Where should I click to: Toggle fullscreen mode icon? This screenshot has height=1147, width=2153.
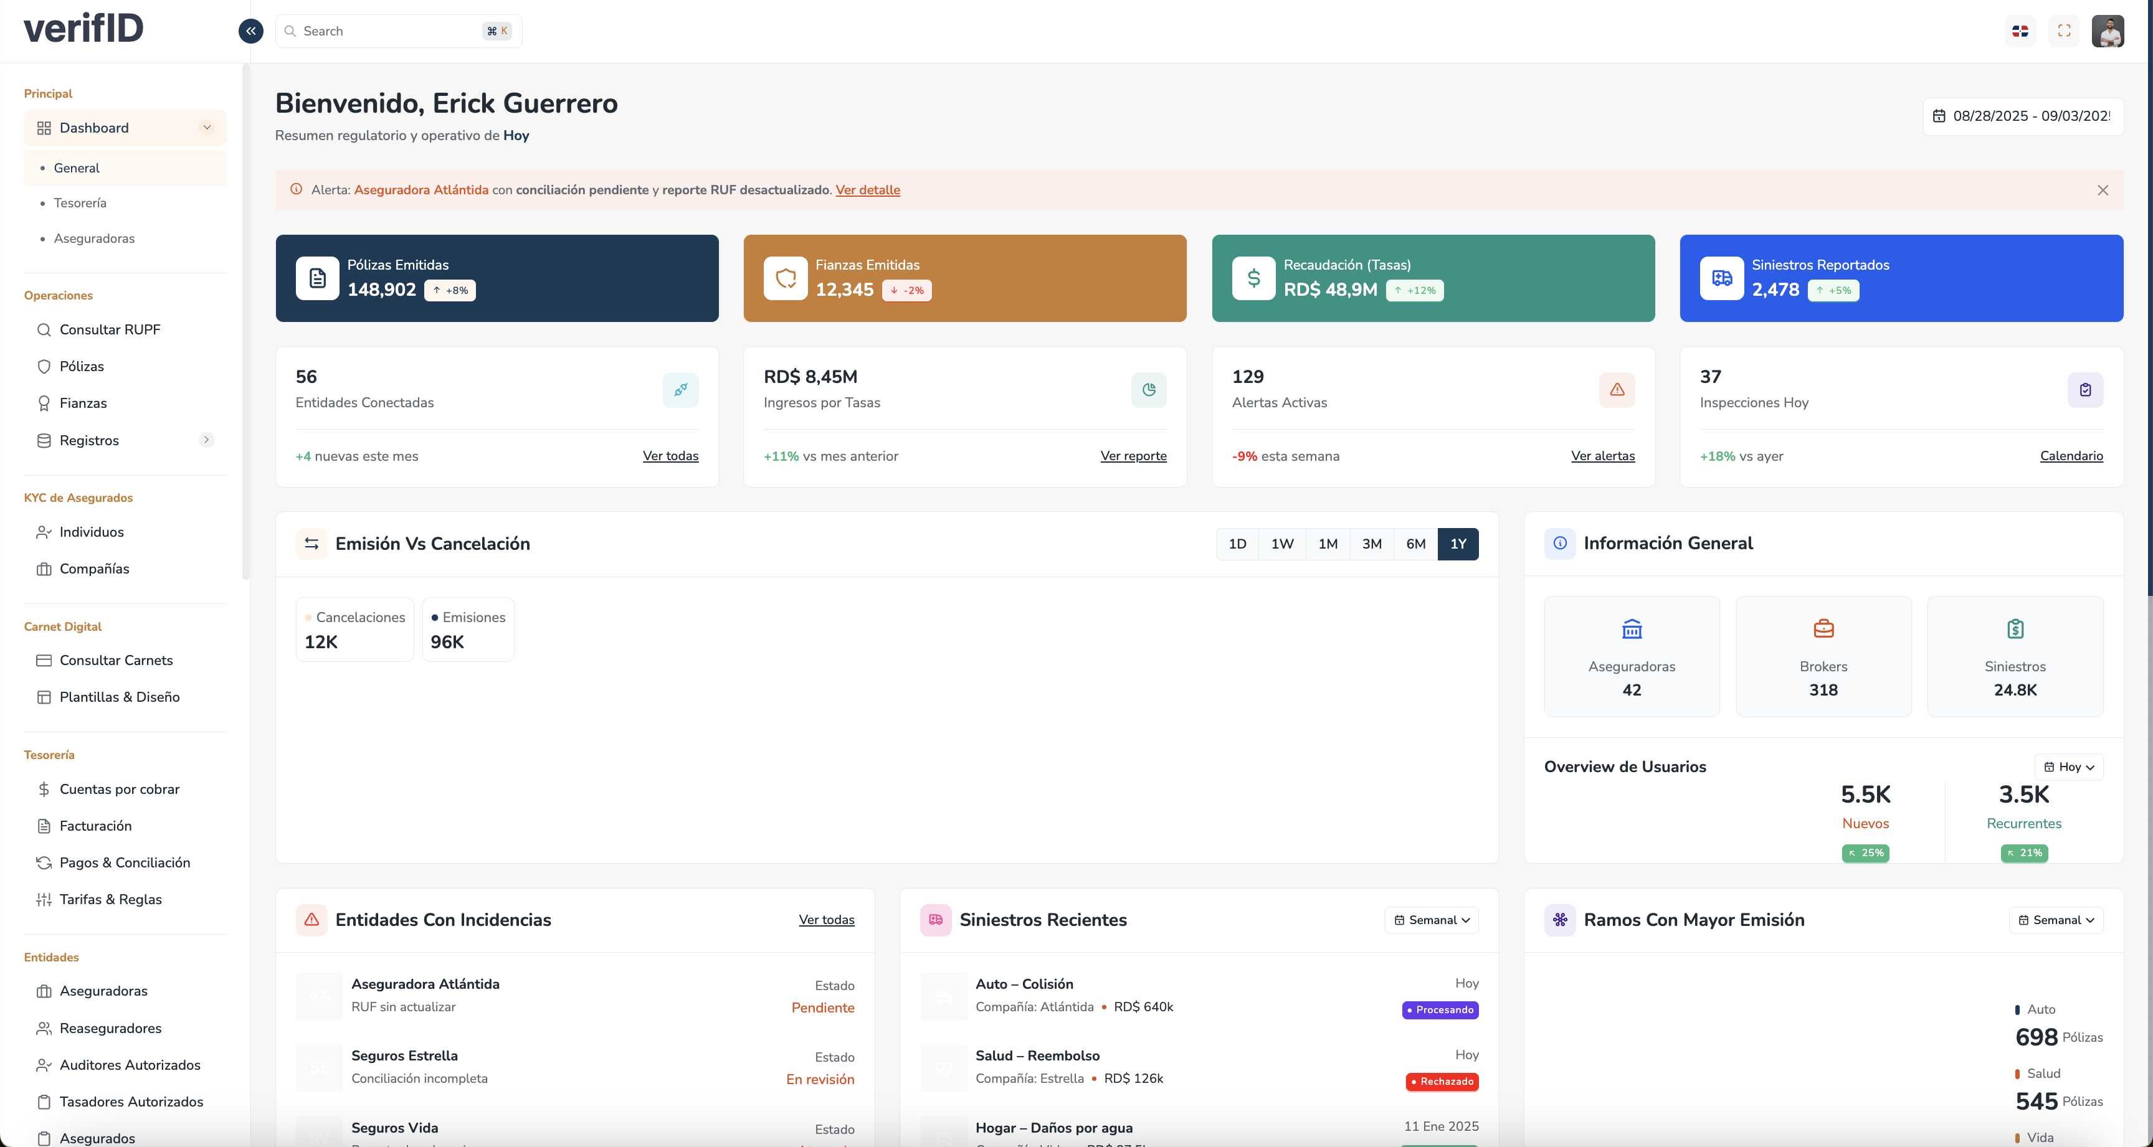[2063, 31]
